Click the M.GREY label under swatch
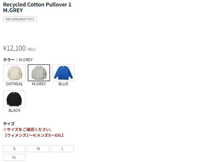 point(39,84)
